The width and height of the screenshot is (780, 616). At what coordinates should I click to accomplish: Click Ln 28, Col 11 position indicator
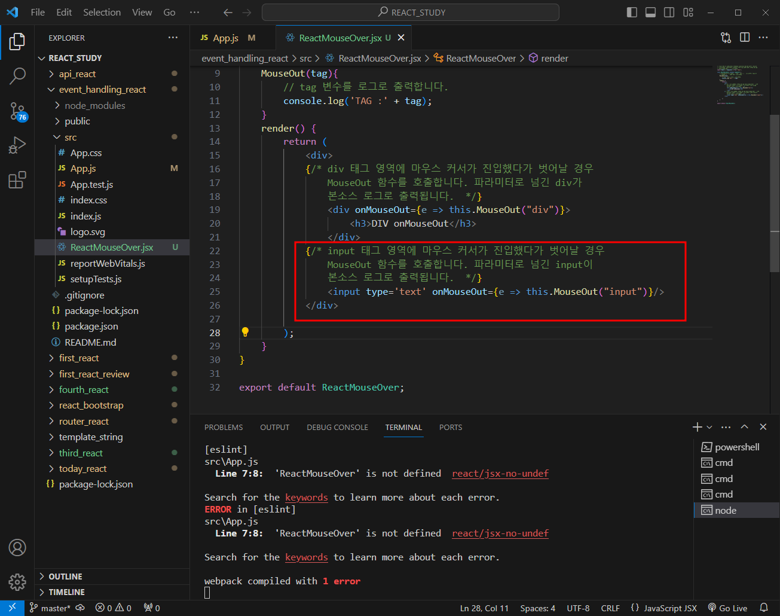coord(484,608)
